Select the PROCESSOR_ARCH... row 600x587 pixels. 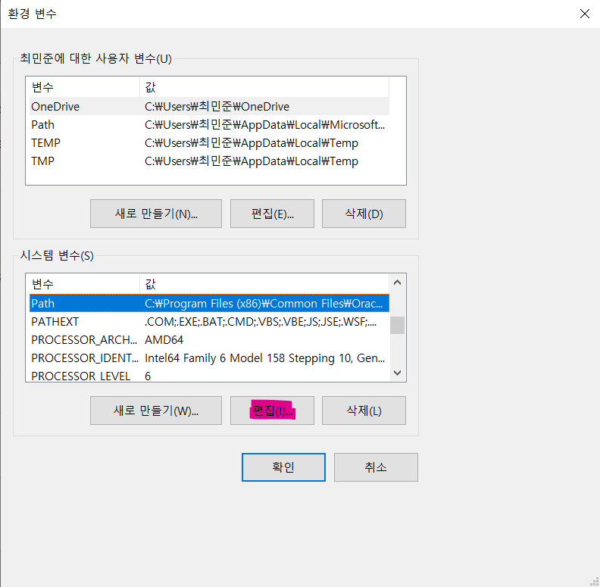[x=209, y=340]
